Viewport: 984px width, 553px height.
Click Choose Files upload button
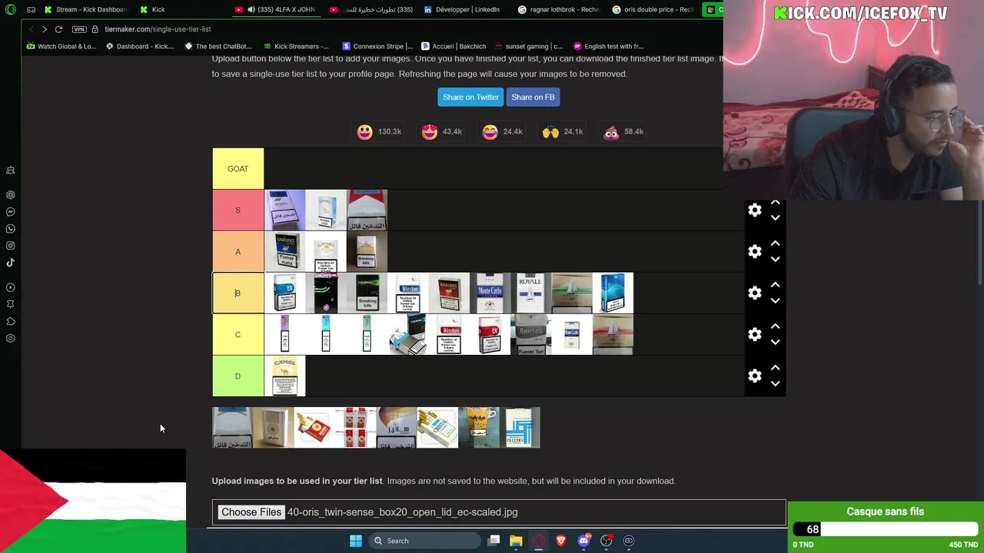pyautogui.click(x=251, y=512)
